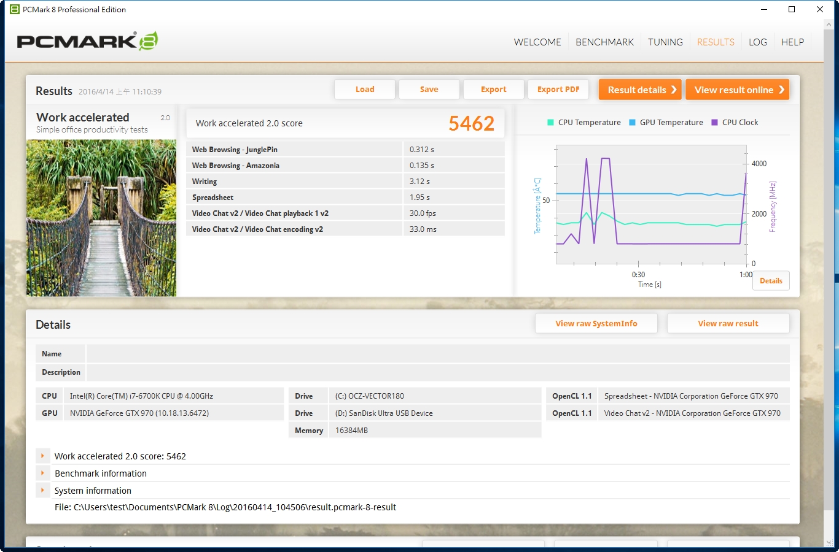The height and width of the screenshot is (552, 839).
Task: Click the Export button
Action: point(493,89)
